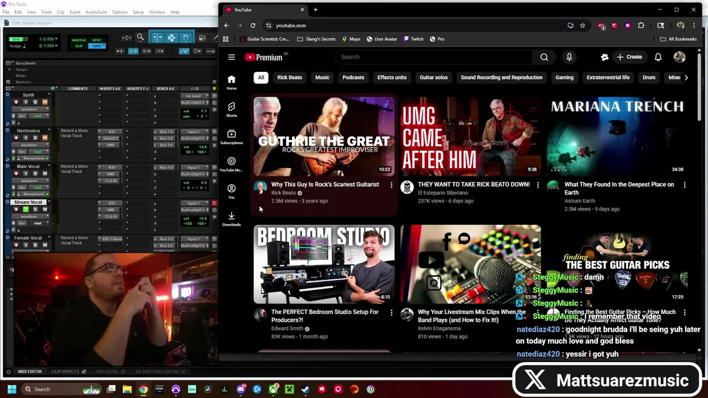This screenshot has width=708, height=398.
Task: Open Synth track name dropdown arrow
Action: (49, 95)
